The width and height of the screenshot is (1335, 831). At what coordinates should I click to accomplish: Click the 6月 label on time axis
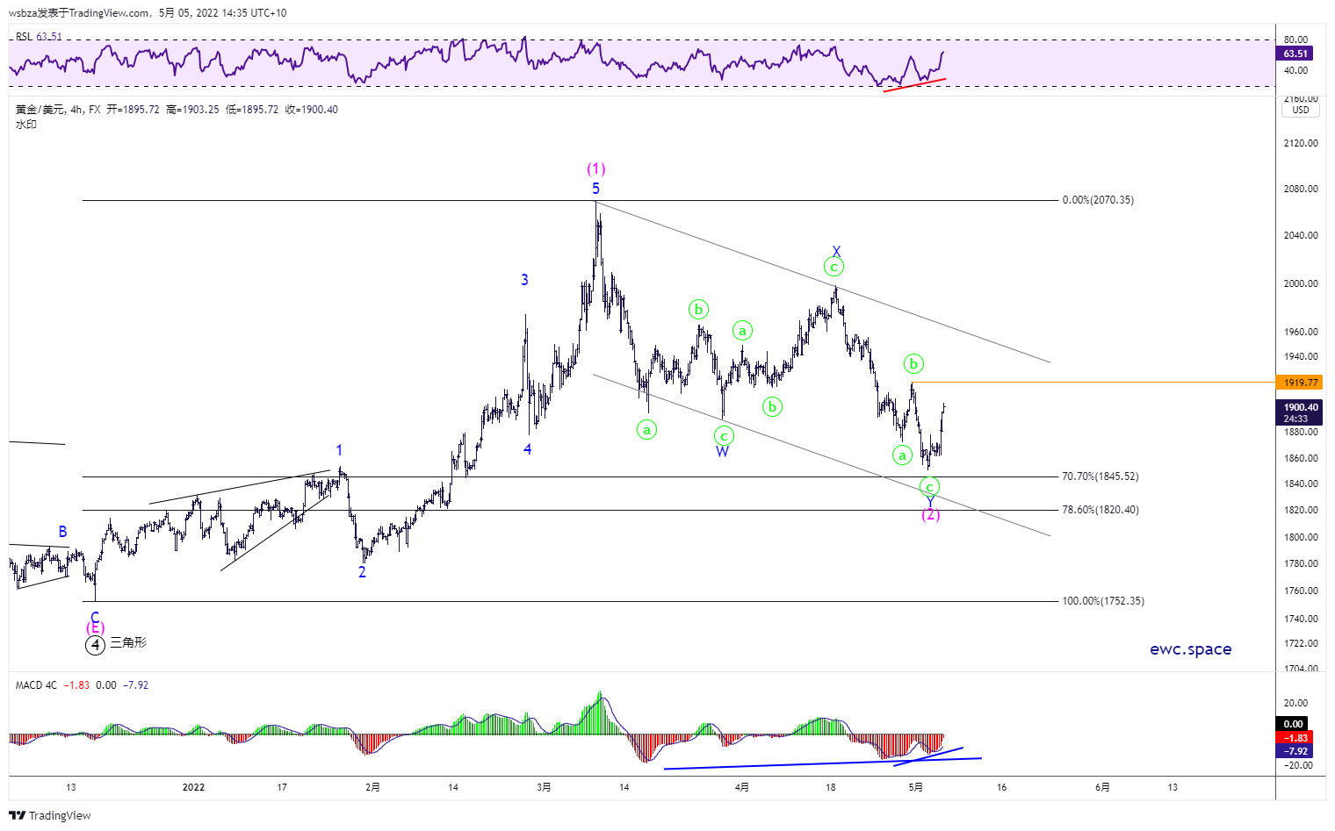[1102, 787]
